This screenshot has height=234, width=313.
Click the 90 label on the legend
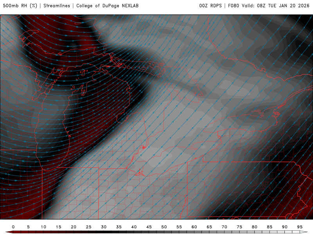pos(285,227)
